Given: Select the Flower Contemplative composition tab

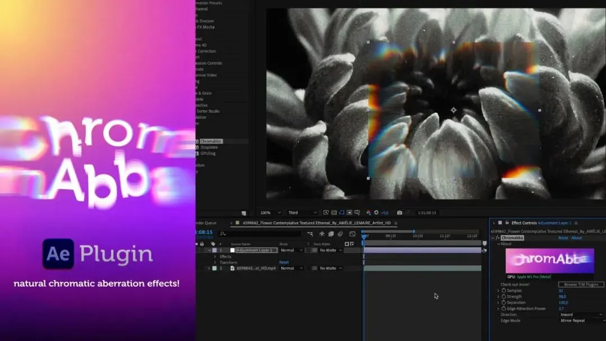Looking at the screenshot, I should click(x=316, y=223).
